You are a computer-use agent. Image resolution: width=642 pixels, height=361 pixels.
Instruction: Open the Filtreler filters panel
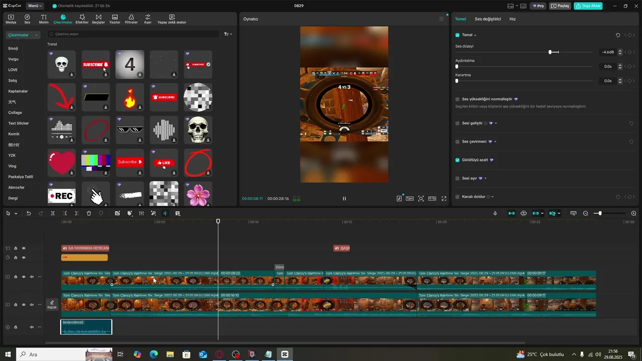click(x=131, y=19)
